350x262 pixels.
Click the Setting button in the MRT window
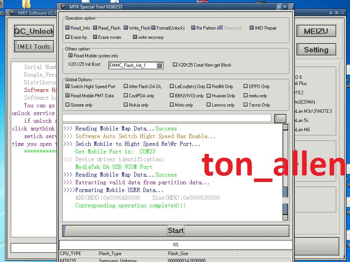[316, 50]
